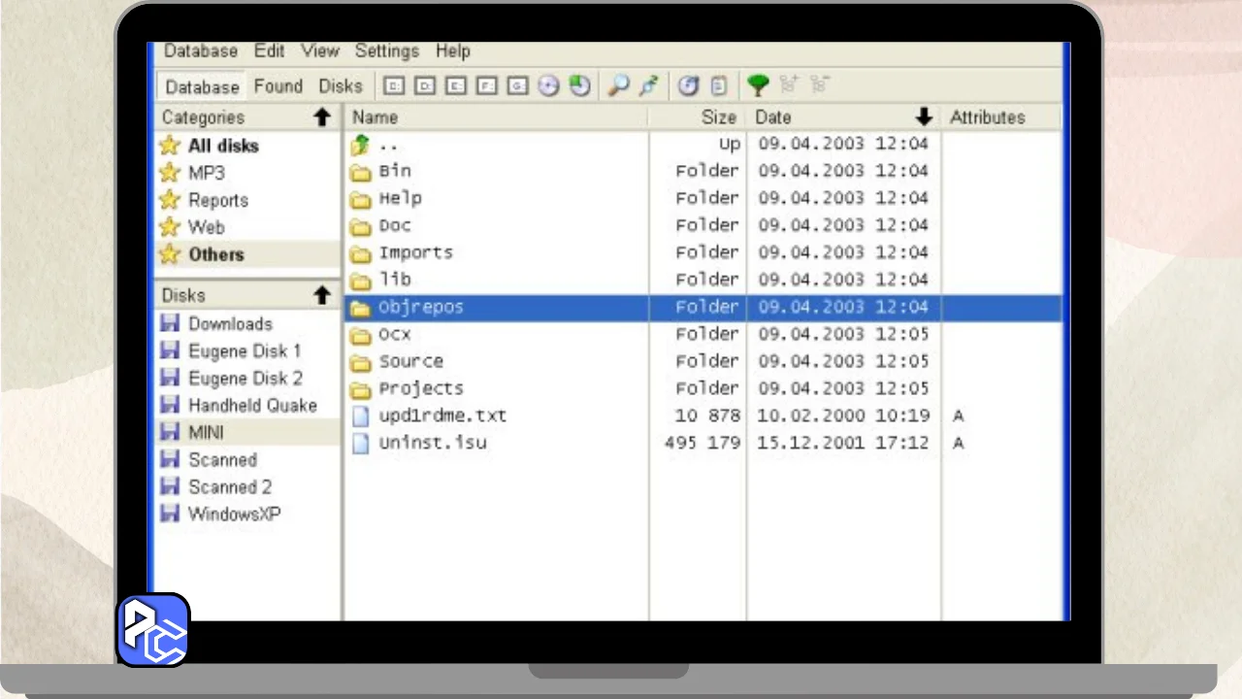Screen dimensions: 1242x699
Task: Select the WindowsXP disk
Action: [234, 515]
